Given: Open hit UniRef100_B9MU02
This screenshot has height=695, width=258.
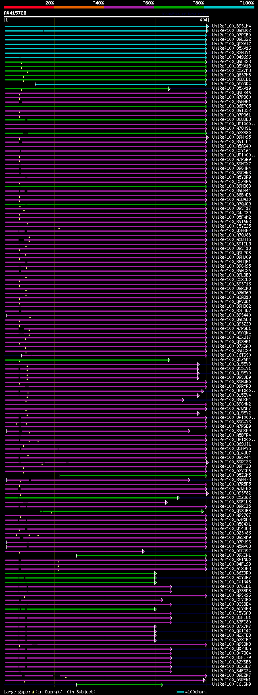Looking at the screenshot, I should [231, 30].
